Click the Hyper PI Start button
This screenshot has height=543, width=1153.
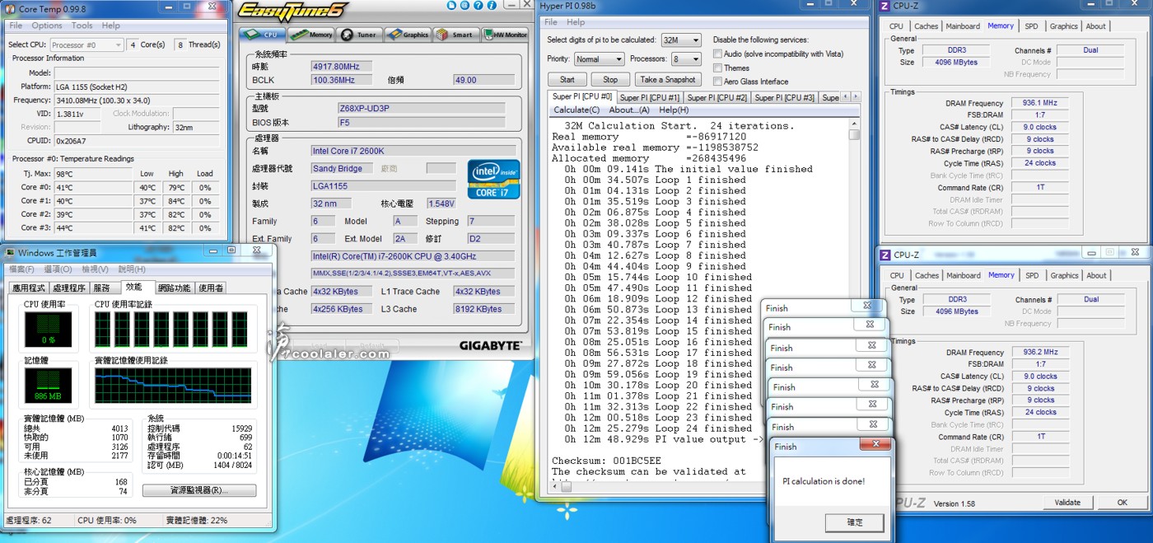[567, 80]
